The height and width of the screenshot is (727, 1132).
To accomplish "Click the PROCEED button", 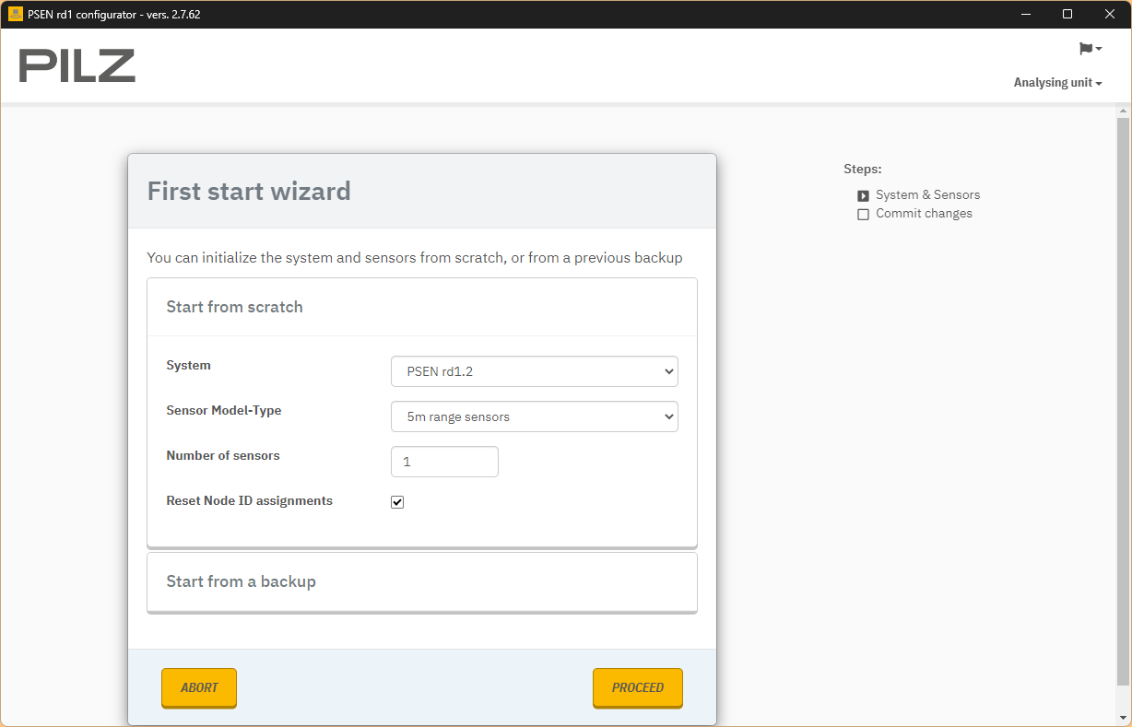I will coord(638,687).
